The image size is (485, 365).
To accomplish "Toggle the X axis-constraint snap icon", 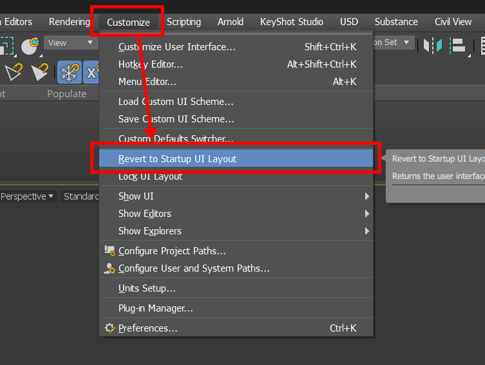I will click(91, 72).
